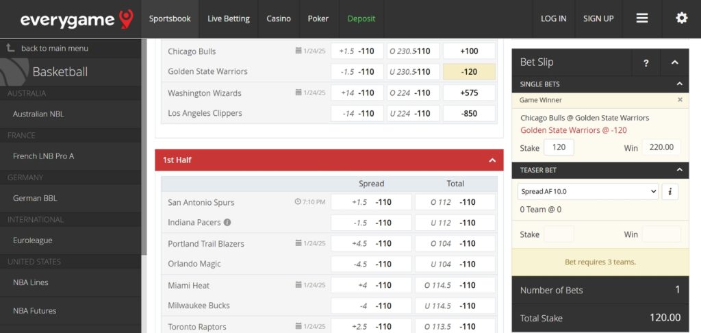Select Chicago Bulls +100 moneyline
701x333 pixels.
point(469,51)
